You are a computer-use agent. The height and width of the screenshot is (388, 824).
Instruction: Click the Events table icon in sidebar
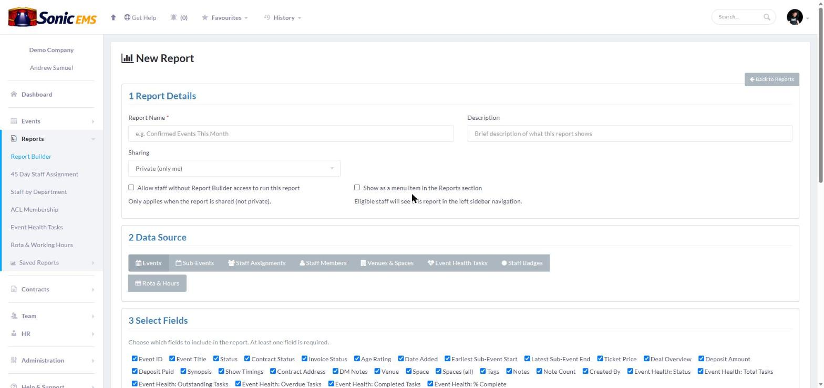pos(14,121)
